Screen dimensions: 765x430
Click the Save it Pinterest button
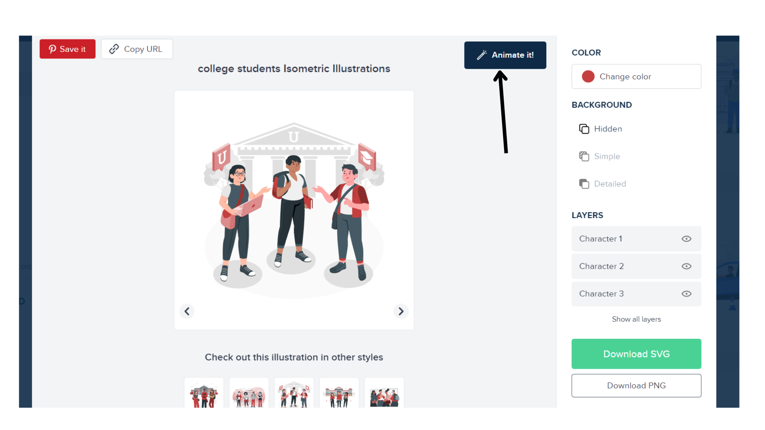[67, 49]
